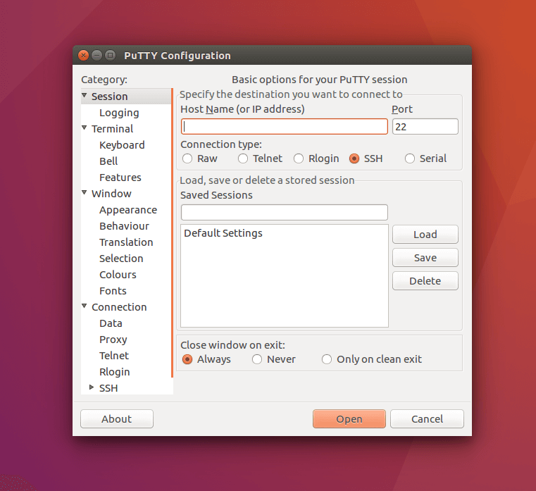Delete the selected saved session
The width and height of the screenshot is (536, 491).
tap(425, 280)
